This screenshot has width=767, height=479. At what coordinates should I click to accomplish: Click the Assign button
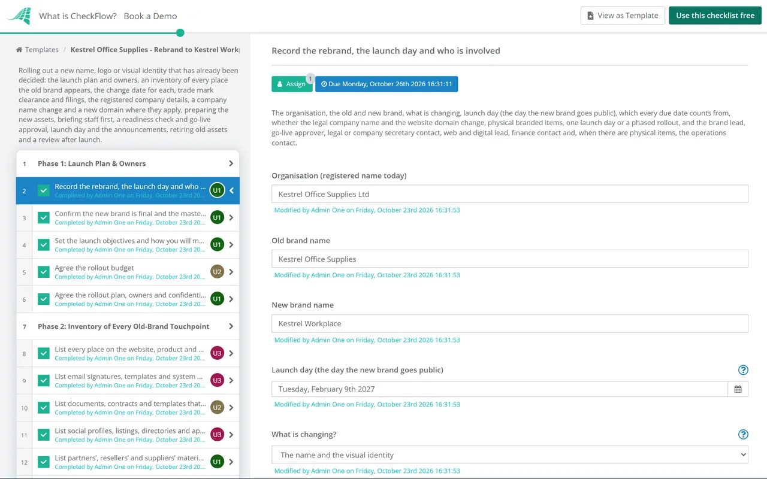pyautogui.click(x=292, y=84)
